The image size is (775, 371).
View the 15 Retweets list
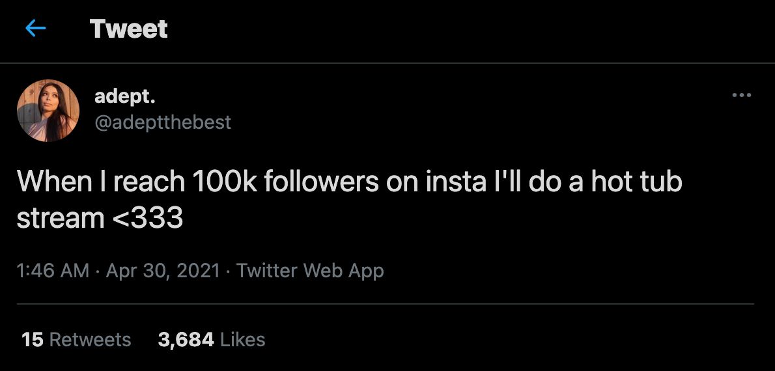tap(76, 339)
